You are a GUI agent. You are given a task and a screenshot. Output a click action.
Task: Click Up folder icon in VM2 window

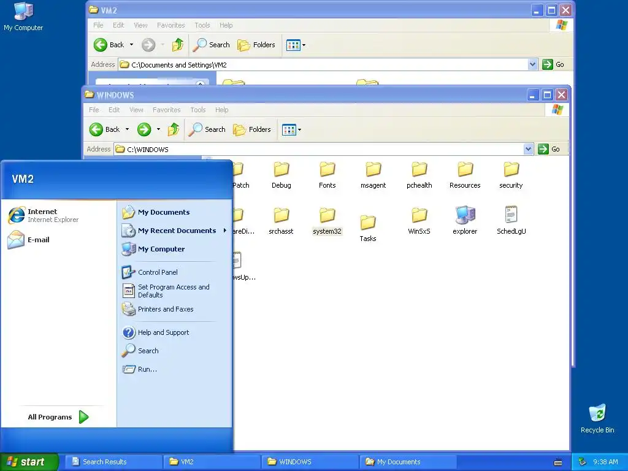(178, 45)
